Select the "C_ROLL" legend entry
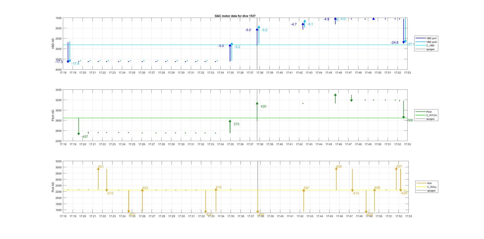Image resolution: width=484 pixels, height=239 pixels. point(426,187)
